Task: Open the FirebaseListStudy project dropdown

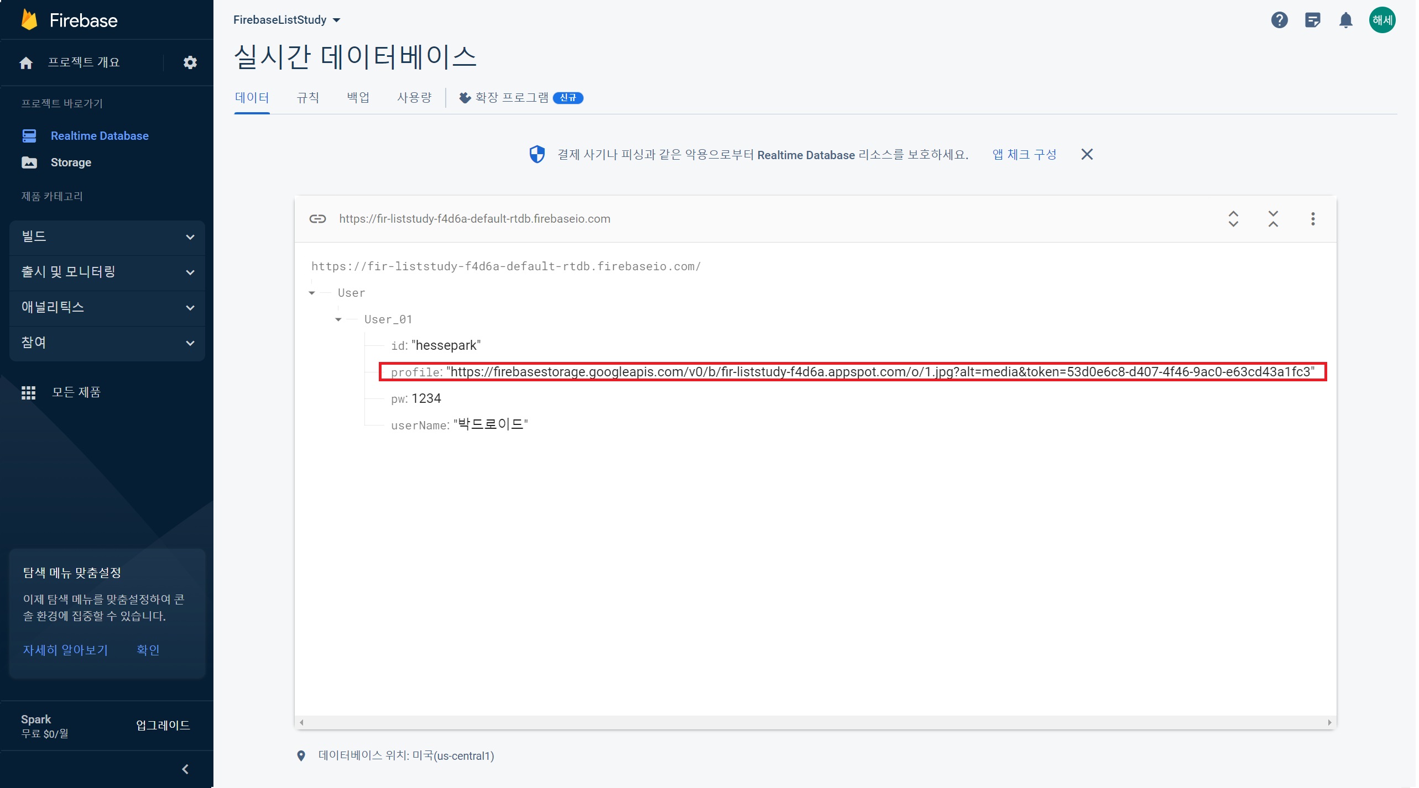Action: click(286, 20)
